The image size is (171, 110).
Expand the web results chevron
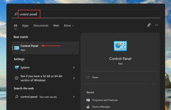[x=74, y=97]
